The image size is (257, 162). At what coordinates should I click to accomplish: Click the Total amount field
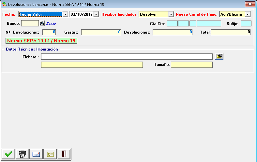(x=231, y=32)
